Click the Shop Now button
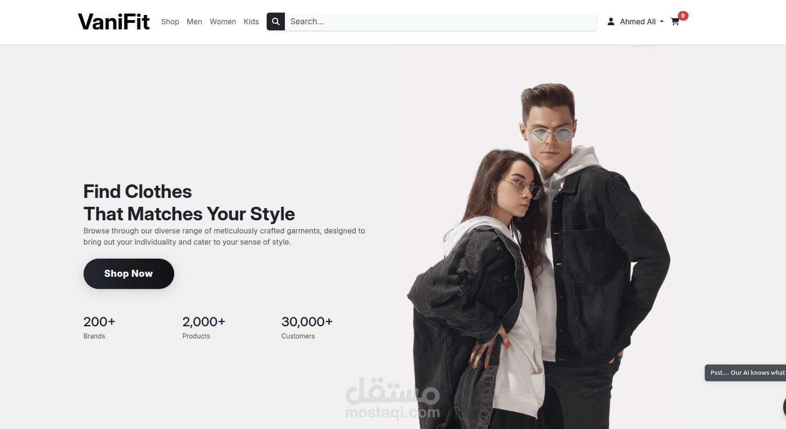The width and height of the screenshot is (786, 429). [129, 274]
